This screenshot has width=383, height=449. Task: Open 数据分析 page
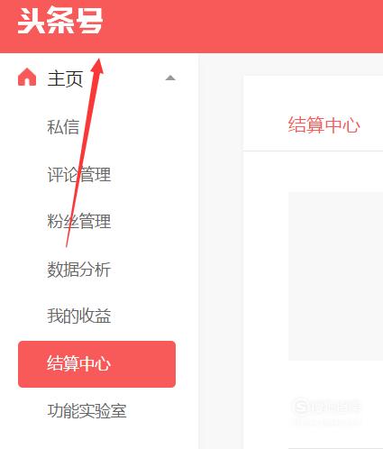[79, 269]
